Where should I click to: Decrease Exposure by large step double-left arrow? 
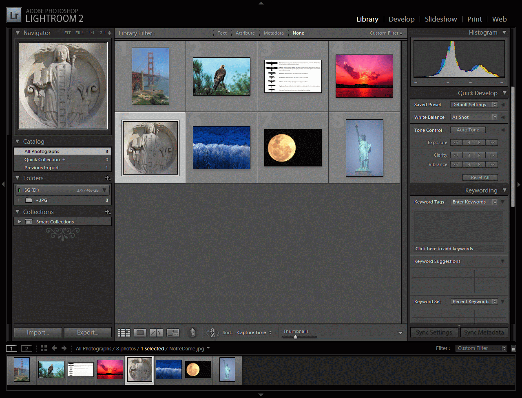click(x=456, y=142)
